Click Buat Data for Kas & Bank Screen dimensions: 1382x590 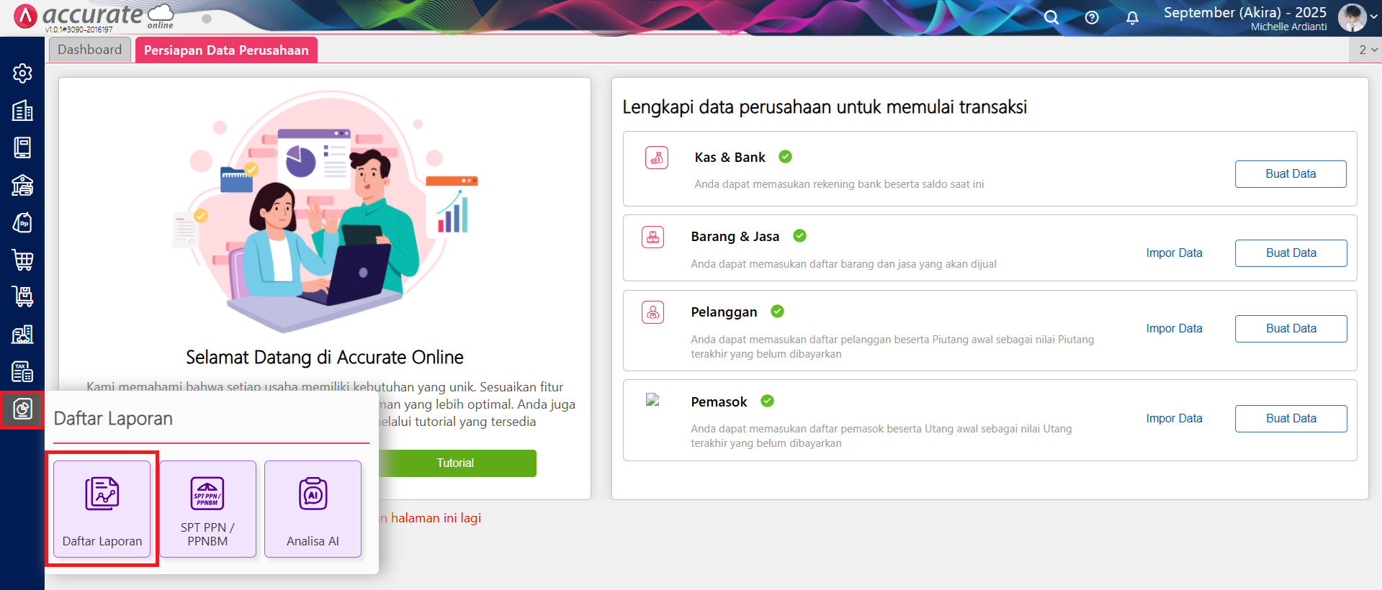pyautogui.click(x=1290, y=174)
